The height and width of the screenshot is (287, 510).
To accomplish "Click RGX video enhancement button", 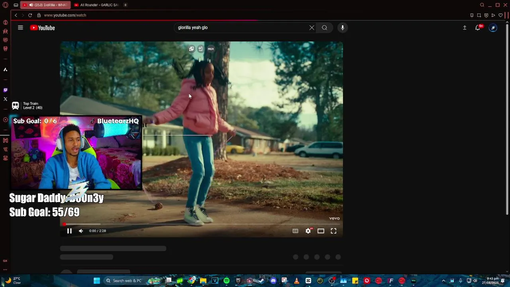I will [x=211, y=49].
